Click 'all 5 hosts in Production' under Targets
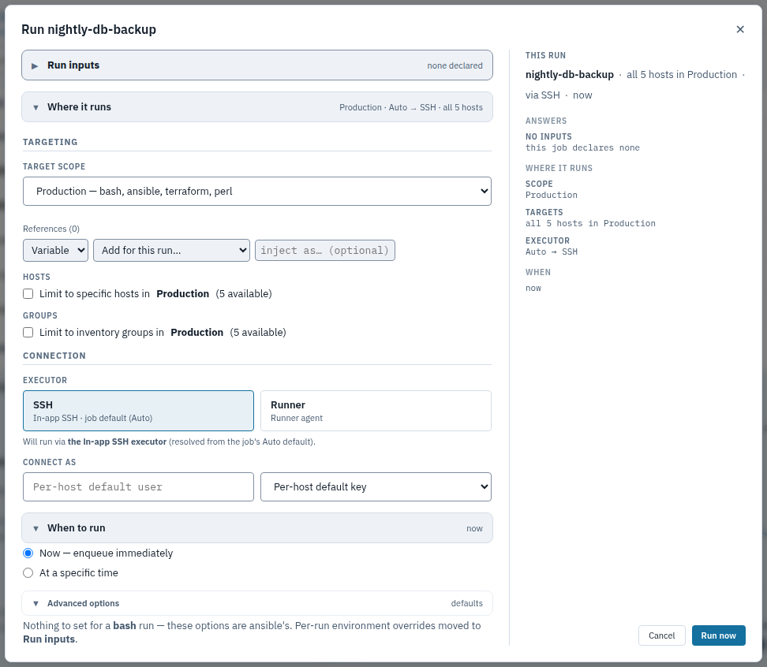 coord(590,223)
